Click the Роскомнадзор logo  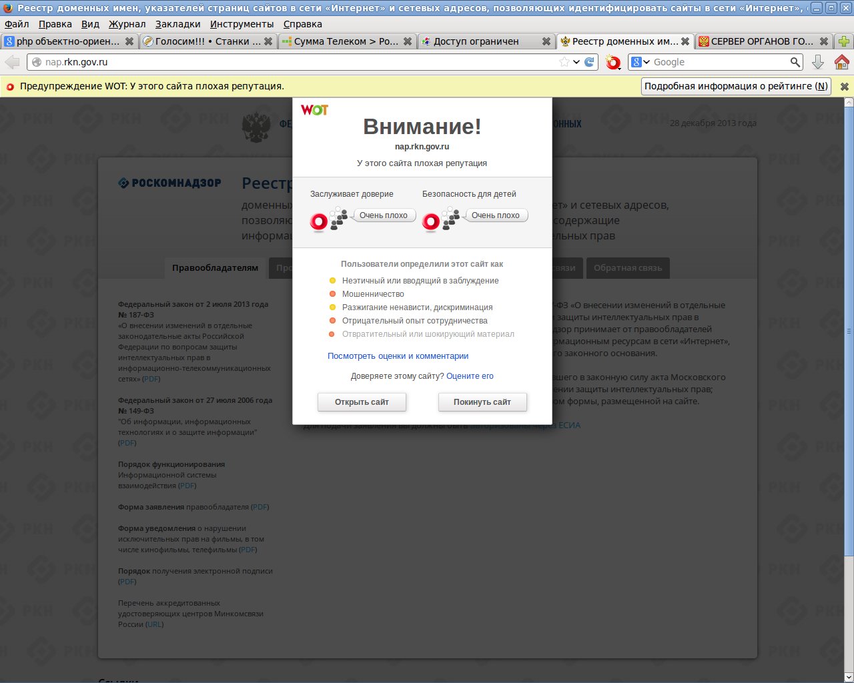[x=169, y=183]
